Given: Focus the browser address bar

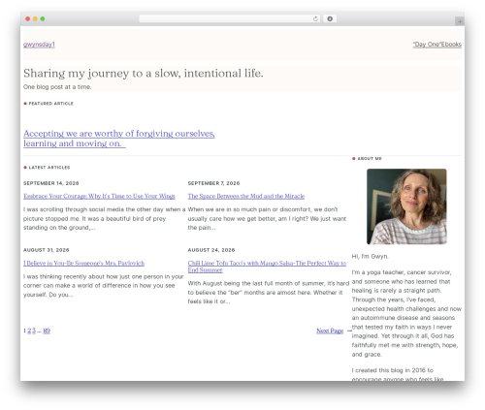Looking at the screenshot, I should click(x=226, y=19).
